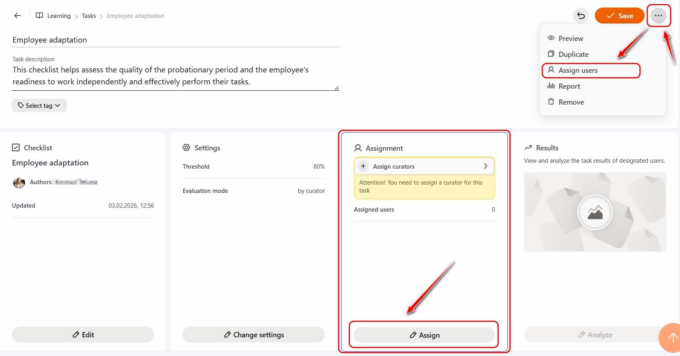Expand the Select tag dropdown
This screenshot has height=356, width=680.
(x=39, y=105)
